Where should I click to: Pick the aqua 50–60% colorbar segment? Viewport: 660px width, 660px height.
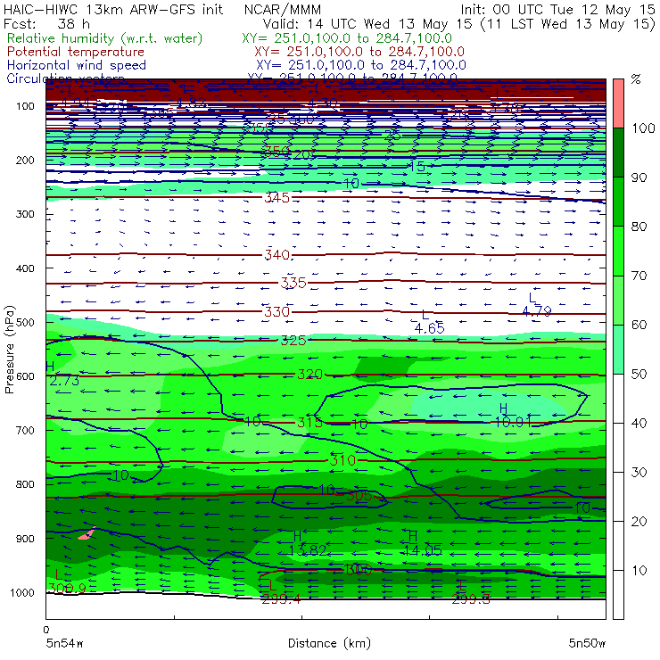tap(618, 350)
